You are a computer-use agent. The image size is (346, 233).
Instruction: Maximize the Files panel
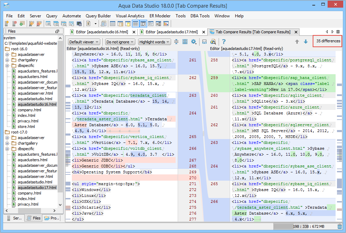(x=57, y=32)
